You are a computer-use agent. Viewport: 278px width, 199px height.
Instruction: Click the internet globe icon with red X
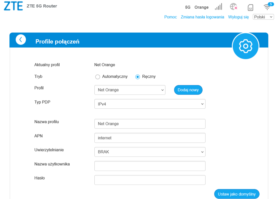[x=234, y=6]
